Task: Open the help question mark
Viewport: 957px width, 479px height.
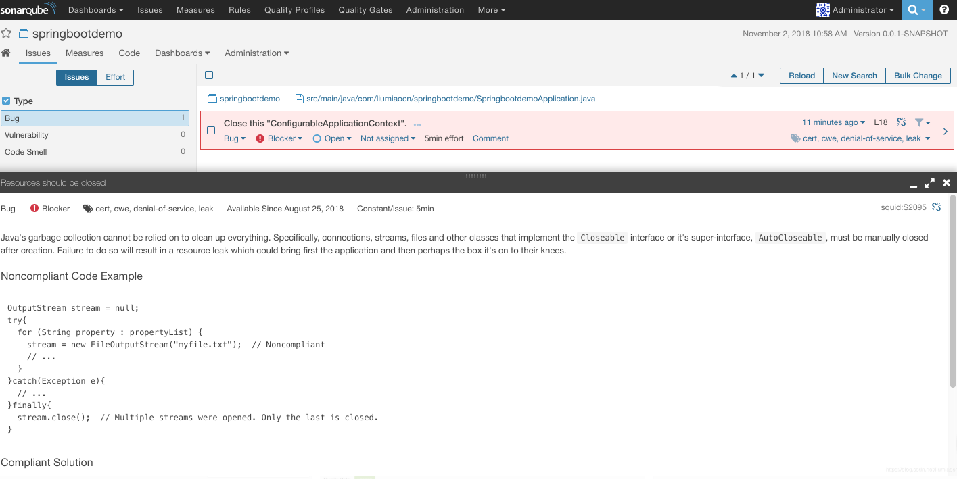Action: click(x=944, y=10)
